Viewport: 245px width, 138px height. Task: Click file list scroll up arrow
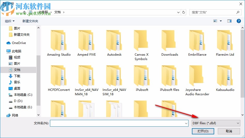tap(242, 28)
